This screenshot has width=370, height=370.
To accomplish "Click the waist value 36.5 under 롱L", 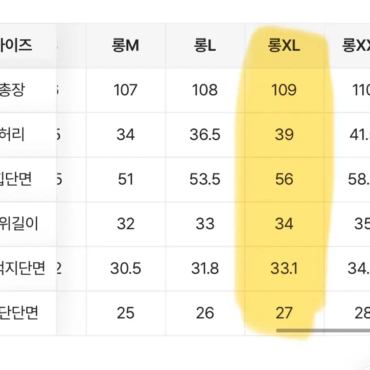I will (x=205, y=135).
